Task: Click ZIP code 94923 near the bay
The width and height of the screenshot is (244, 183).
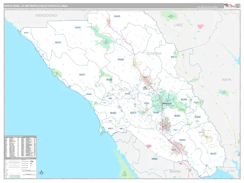Action: pos(110,128)
